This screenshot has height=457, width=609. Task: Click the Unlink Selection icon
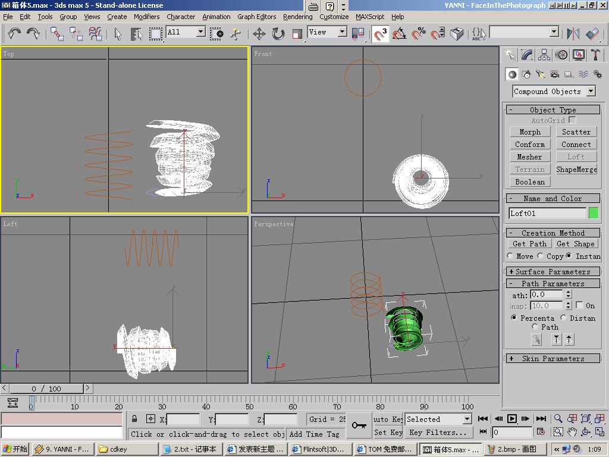[x=76, y=34]
